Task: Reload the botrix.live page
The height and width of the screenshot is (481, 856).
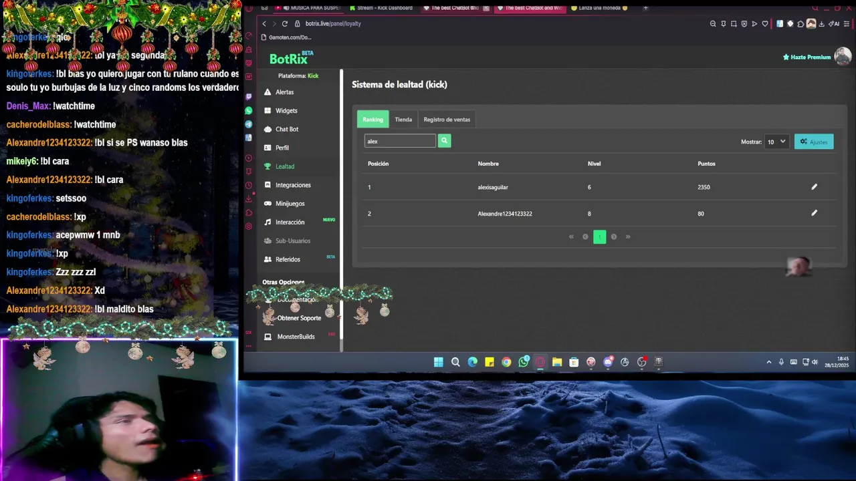Action: pyautogui.click(x=284, y=23)
